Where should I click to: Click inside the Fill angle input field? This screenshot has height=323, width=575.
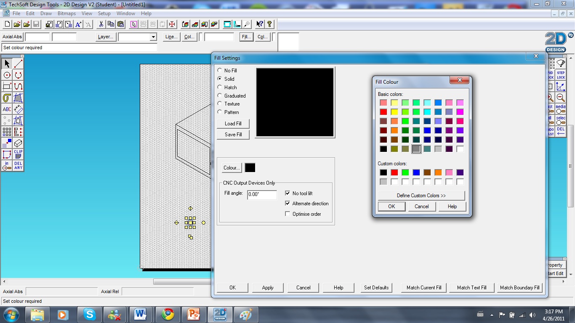(x=262, y=195)
